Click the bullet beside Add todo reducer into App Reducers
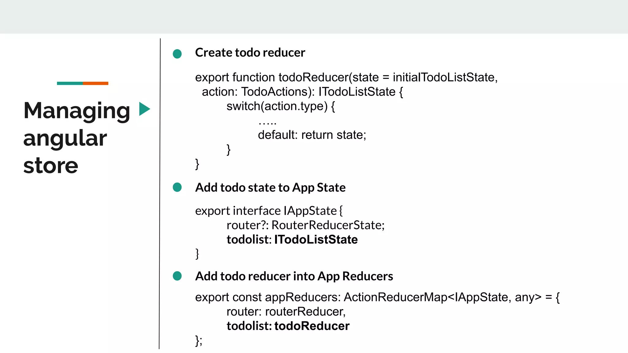Viewport: 628px width, 353px height. (177, 276)
